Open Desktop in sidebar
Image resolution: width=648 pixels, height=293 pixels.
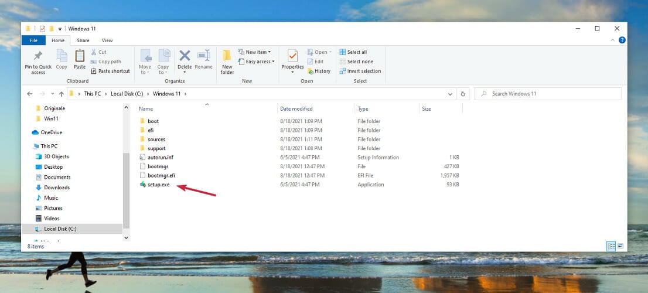coord(53,167)
